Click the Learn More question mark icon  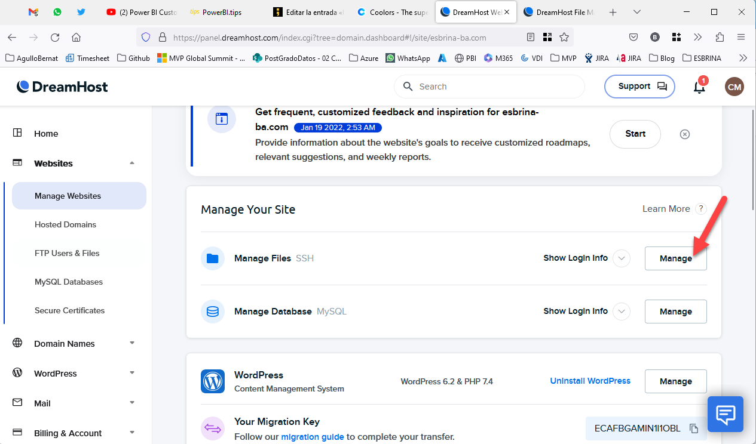[x=701, y=209]
